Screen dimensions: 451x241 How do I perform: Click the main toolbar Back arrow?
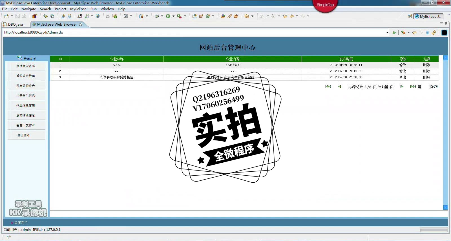(x=291, y=16)
